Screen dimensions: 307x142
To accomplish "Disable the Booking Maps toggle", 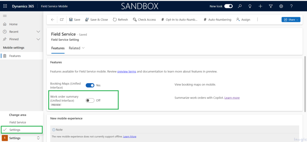I will (x=90, y=85).
